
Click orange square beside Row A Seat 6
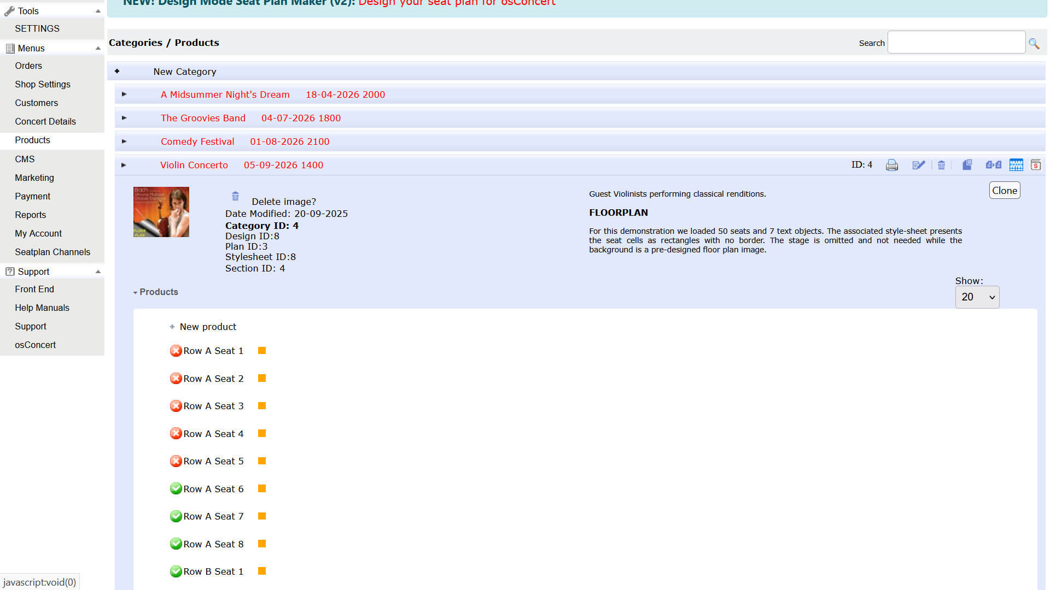click(262, 488)
